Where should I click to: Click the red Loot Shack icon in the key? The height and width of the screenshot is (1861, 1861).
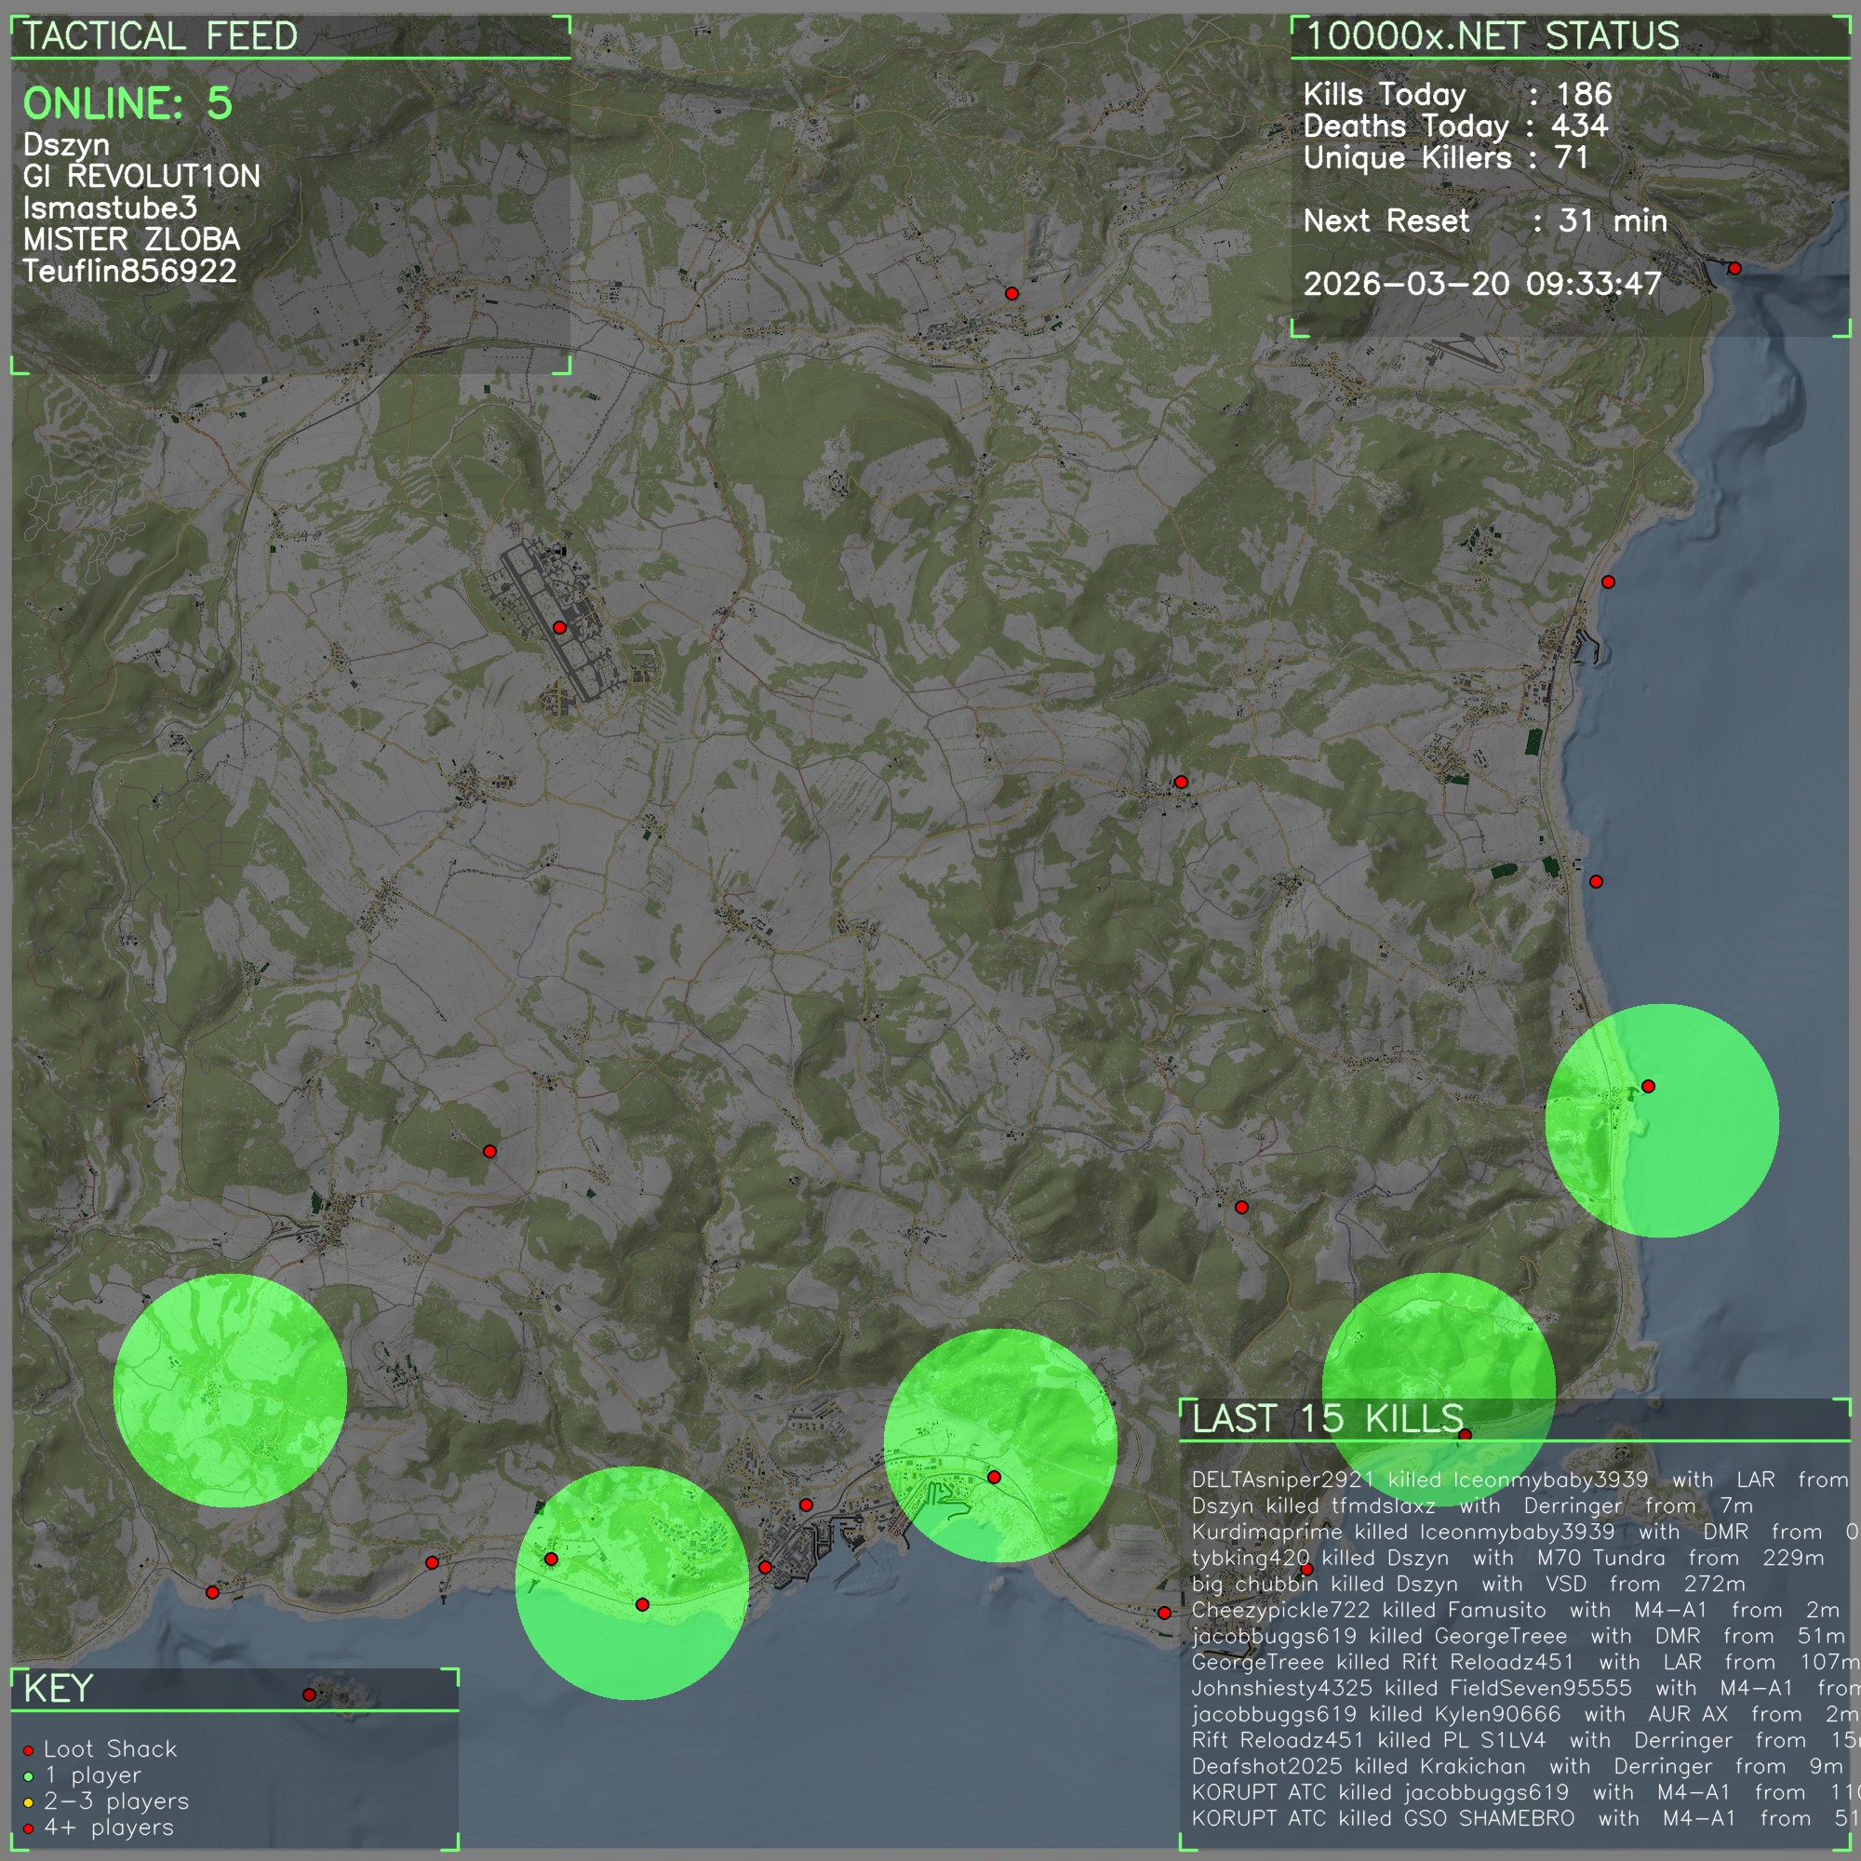point(28,1750)
